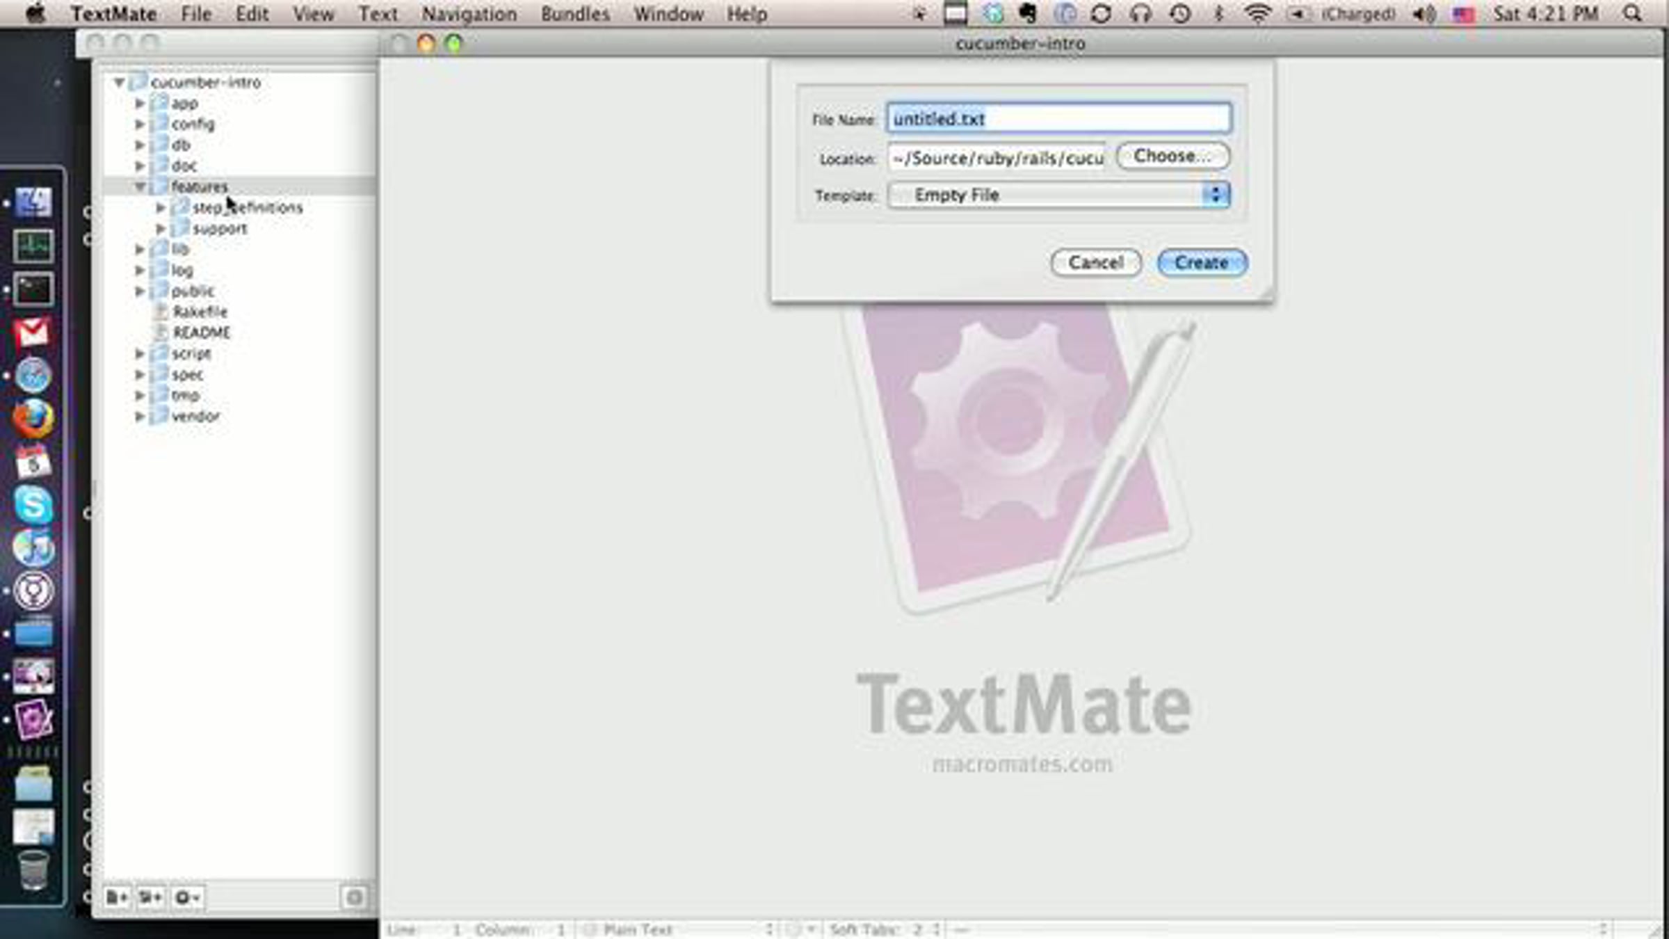The image size is (1669, 939).
Task: Collapse the features folder
Action: (140, 186)
